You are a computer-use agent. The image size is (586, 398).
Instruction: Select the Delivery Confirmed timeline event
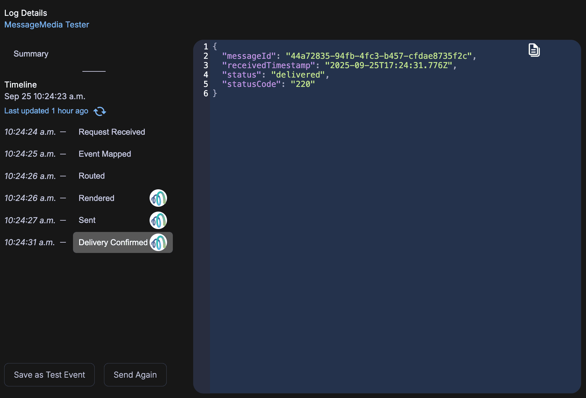123,242
